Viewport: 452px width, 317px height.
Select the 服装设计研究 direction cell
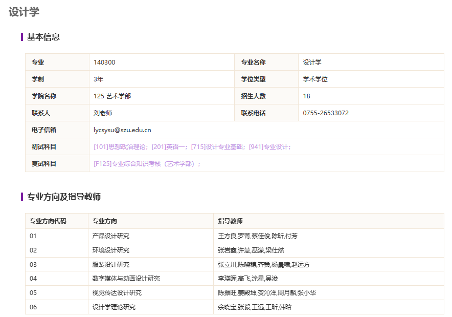tap(111, 265)
